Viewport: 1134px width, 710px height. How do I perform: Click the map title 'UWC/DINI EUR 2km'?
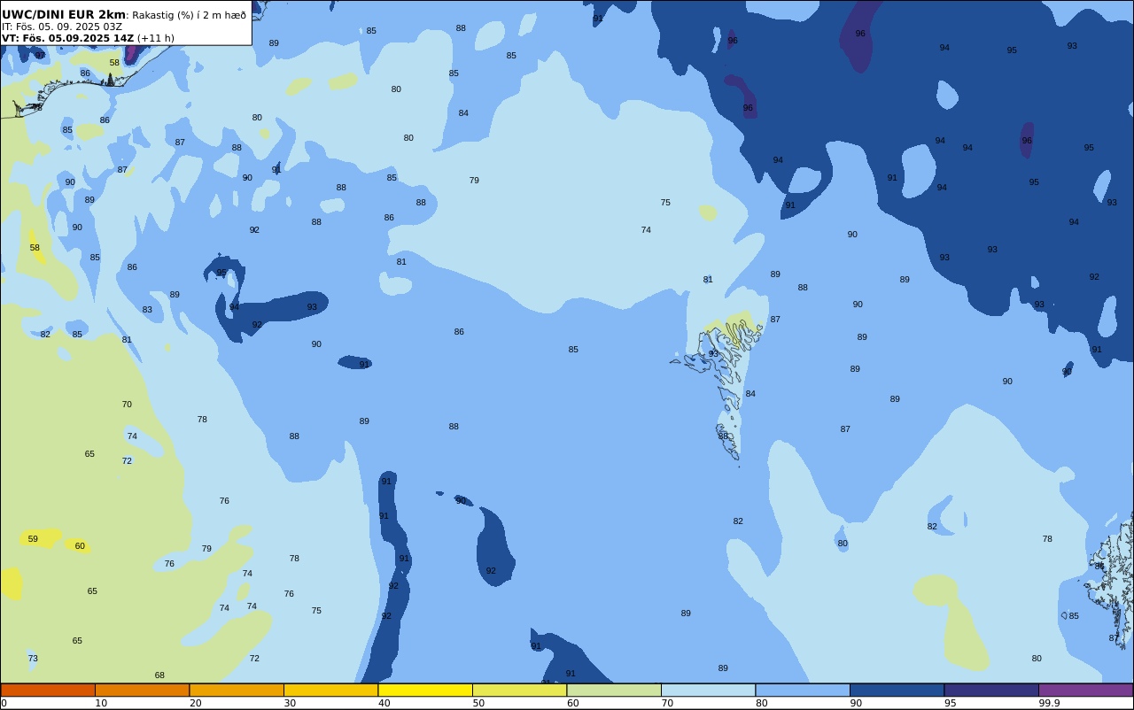pyautogui.click(x=64, y=15)
